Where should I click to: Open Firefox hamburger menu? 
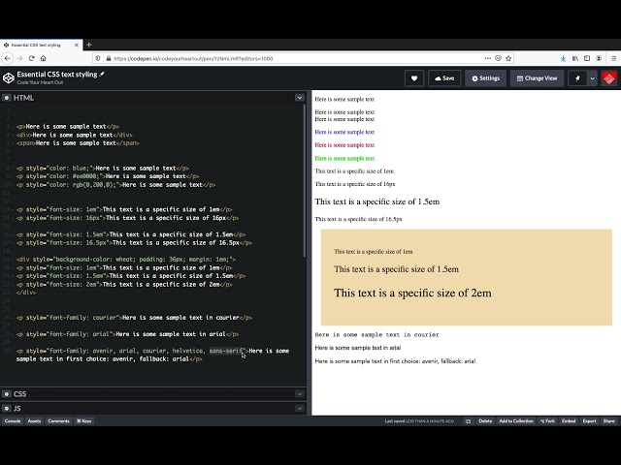point(614,58)
